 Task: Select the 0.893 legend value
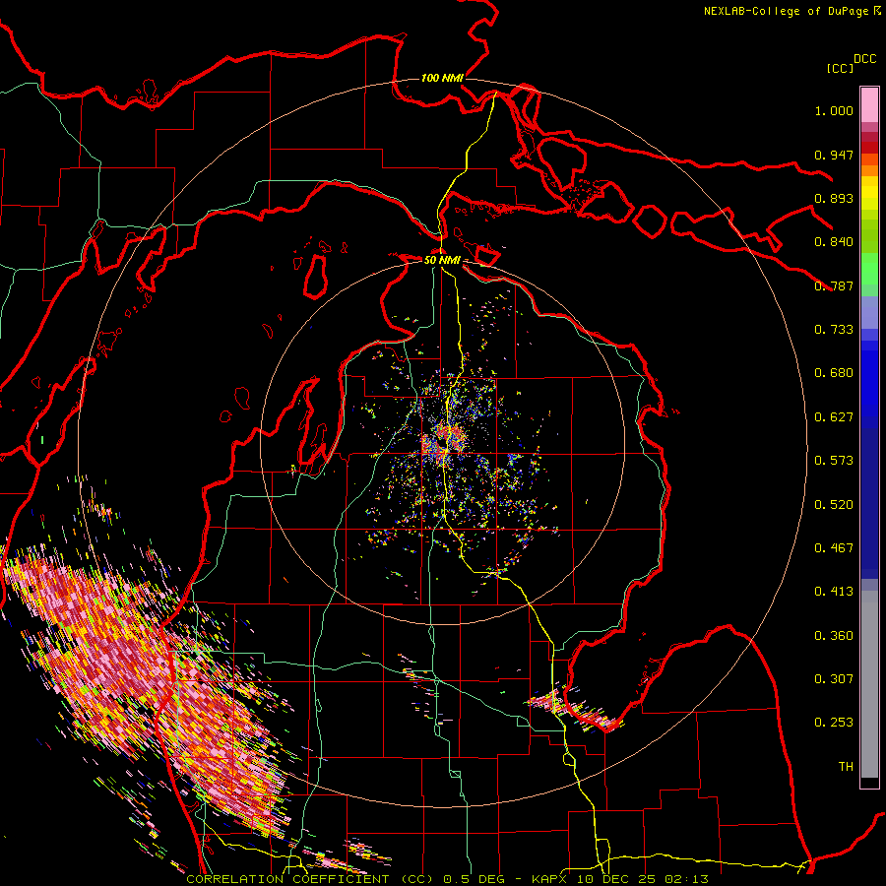coord(834,198)
